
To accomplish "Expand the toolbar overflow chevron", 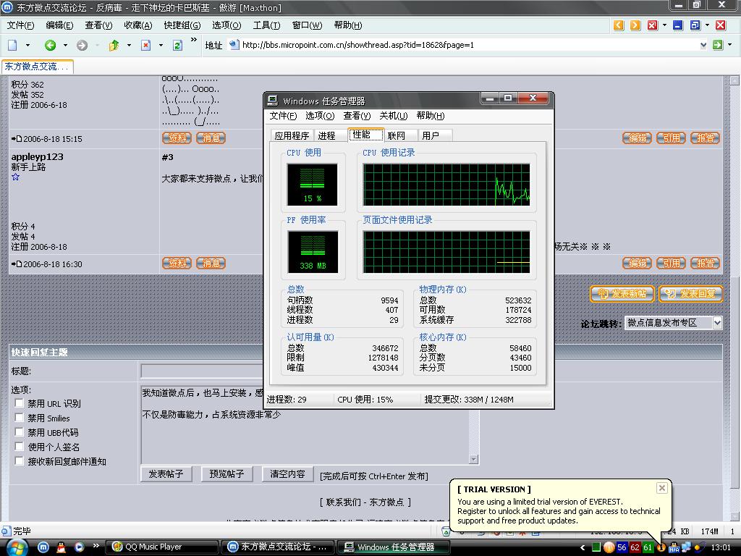I will [194, 40].
